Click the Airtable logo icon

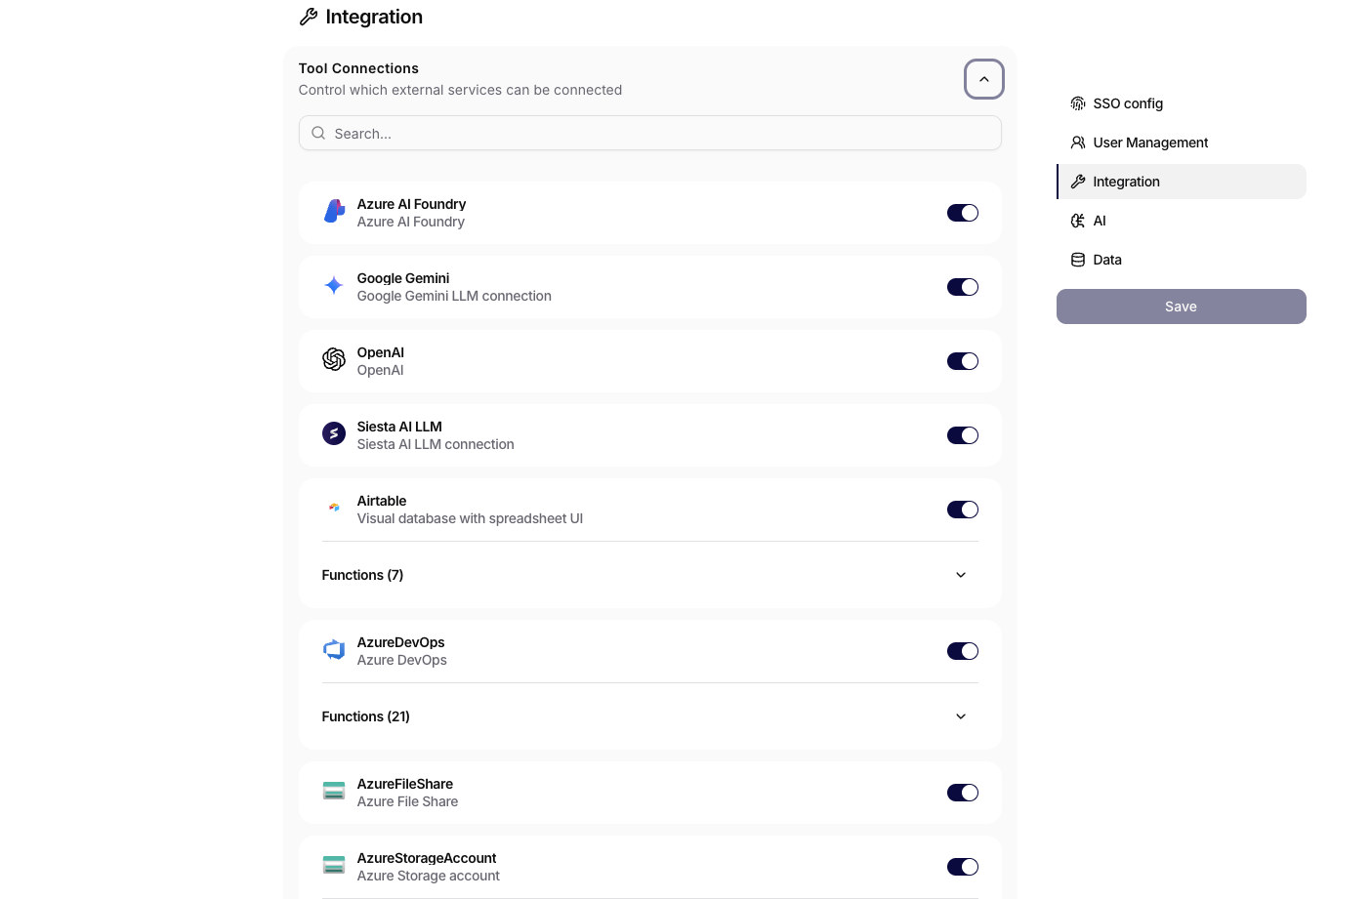pyautogui.click(x=334, y=508)
